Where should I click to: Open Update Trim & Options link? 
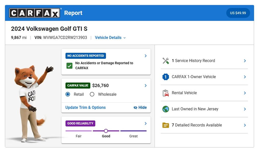[86, 108]
